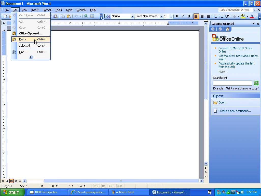The image size is (261, 196).
Task: Apply highlighting with the Highlight tool
Action: pyautogui.click(x=243, y=16)
